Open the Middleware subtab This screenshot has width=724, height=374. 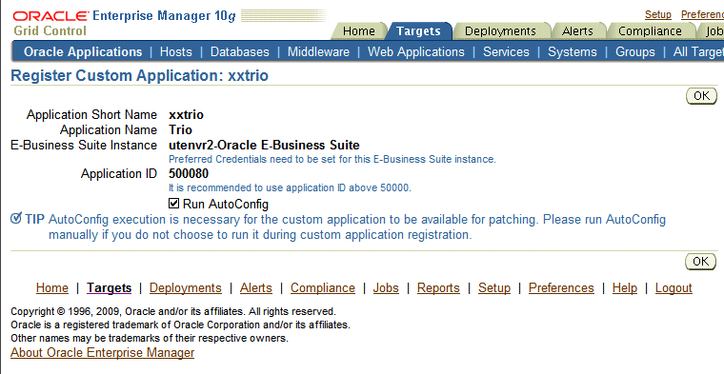[318, 51]
